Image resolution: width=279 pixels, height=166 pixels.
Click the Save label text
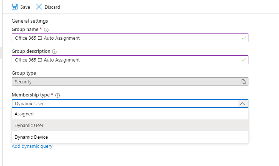(25, 7)
